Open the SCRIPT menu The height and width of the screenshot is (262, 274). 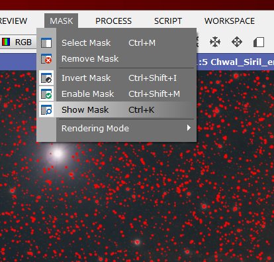click(x=168, y=21)
